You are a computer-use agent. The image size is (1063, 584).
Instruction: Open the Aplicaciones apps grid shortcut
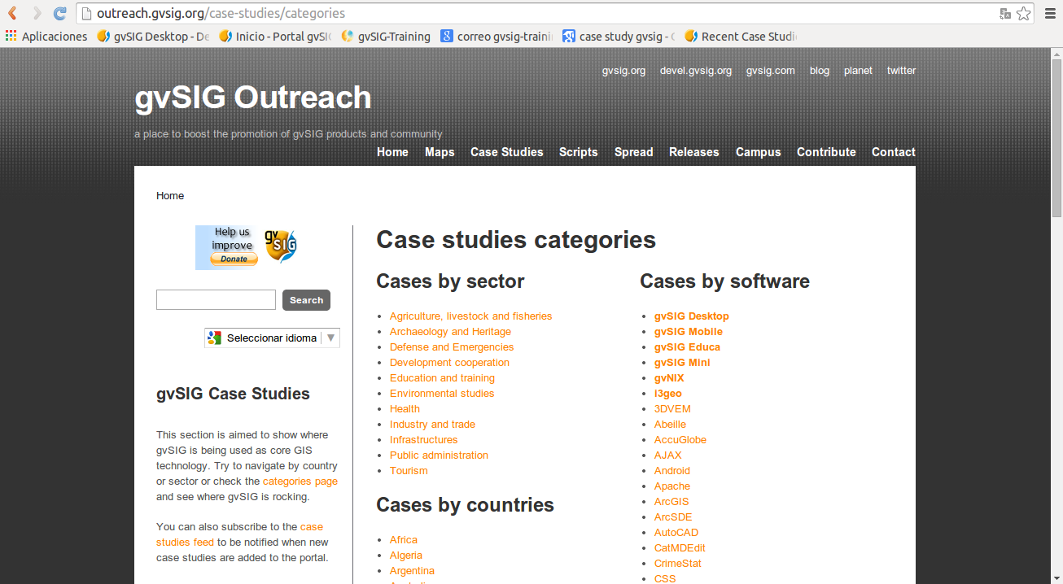point(46,36)
